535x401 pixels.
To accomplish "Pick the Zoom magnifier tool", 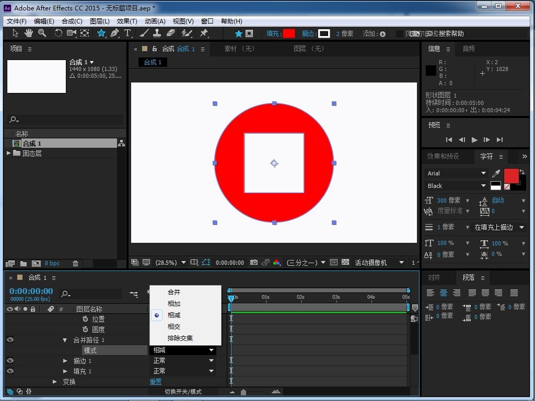I will point(42,33).
